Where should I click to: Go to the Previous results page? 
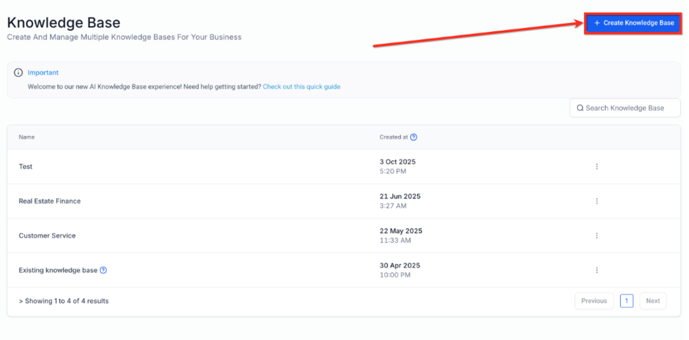pos(594,301)
